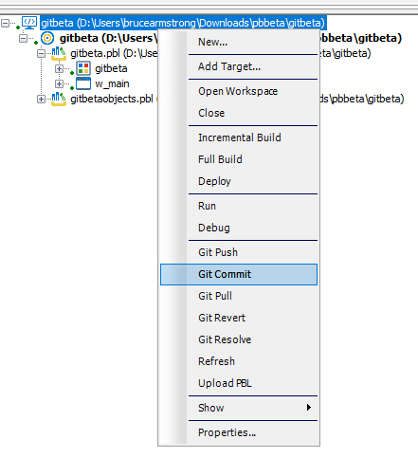418x458 pixels.
Task: Open the Show submenu arrow
Action: click(309, 408)
